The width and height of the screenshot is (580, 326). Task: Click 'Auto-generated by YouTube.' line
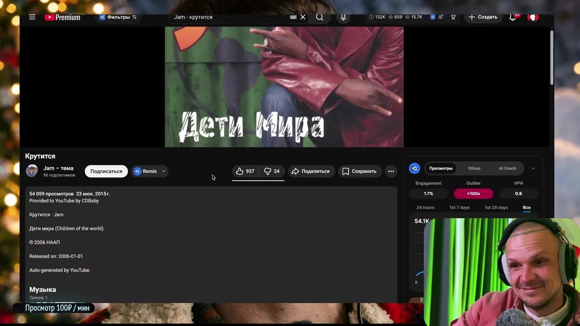(x=60, y=270)
